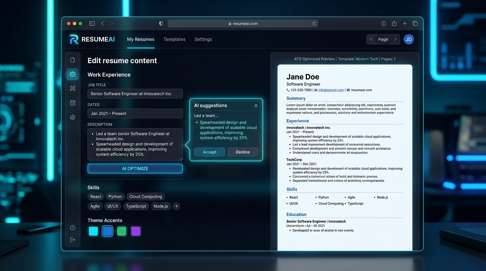
Task: Open the calendar sidebar icon
Action: (72, 103)
